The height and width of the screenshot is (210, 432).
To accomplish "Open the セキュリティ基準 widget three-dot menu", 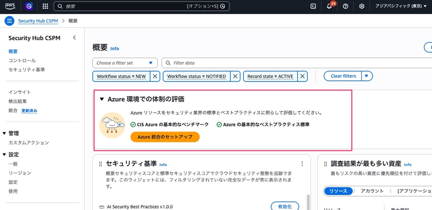I will [302, 164].
